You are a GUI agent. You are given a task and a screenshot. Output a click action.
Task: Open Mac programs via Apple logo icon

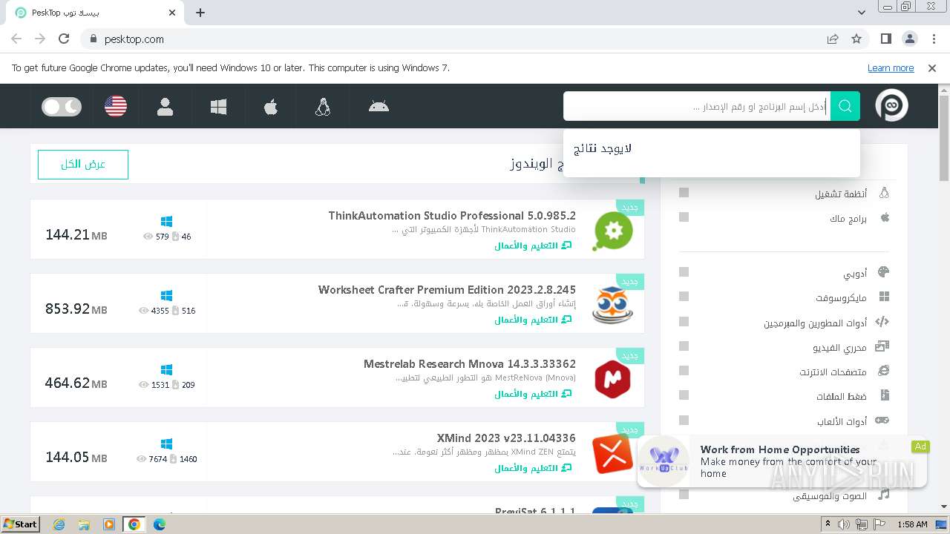click(x=271, y=107)
